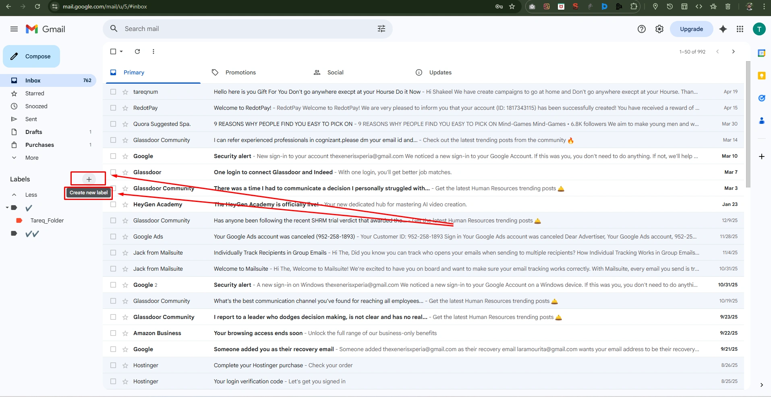Screen dimensions: 771x397
Task: Bookmark this page star icon
Action: pyautogui.click(x=512, y=6)
